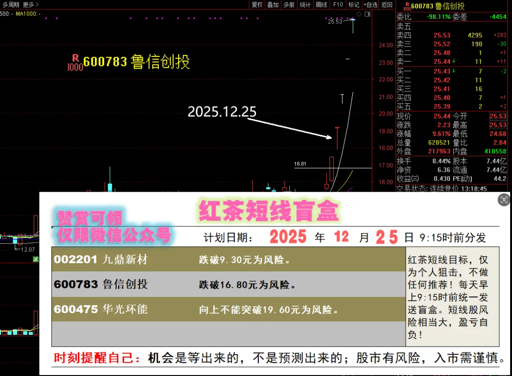Screen dimensions: 512x376
Task: Click the 时刻提醒自己 red reminder text
Action: pos(97,358)
